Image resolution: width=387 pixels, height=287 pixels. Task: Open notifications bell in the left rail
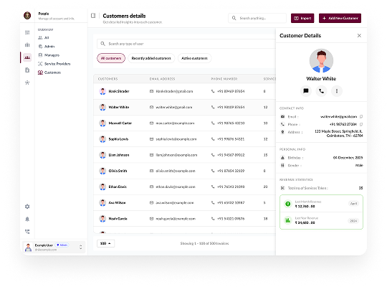tap(27, 220)
